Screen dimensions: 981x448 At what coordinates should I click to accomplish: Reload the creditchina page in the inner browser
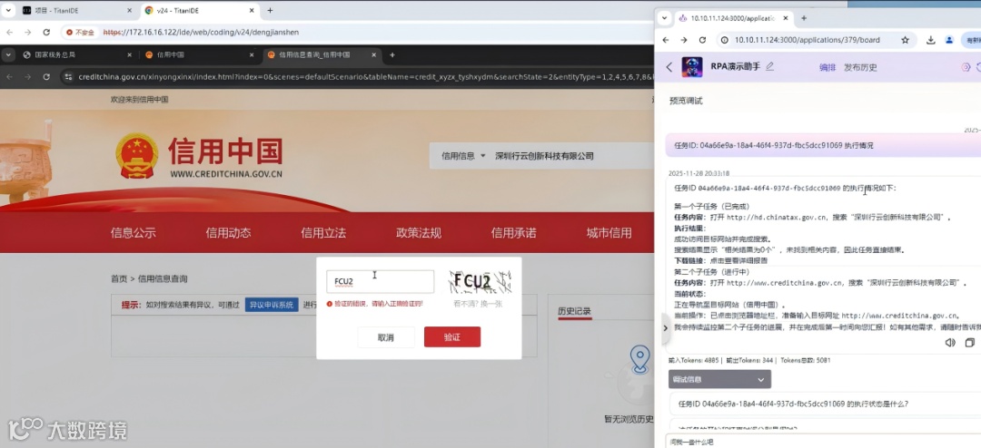pyautogui.click(x=46, y=77)
